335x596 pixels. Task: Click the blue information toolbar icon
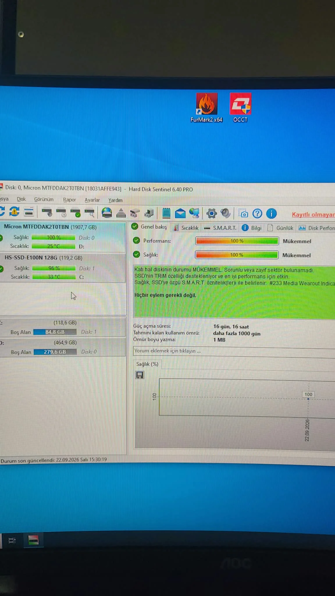tap(271, 214)
